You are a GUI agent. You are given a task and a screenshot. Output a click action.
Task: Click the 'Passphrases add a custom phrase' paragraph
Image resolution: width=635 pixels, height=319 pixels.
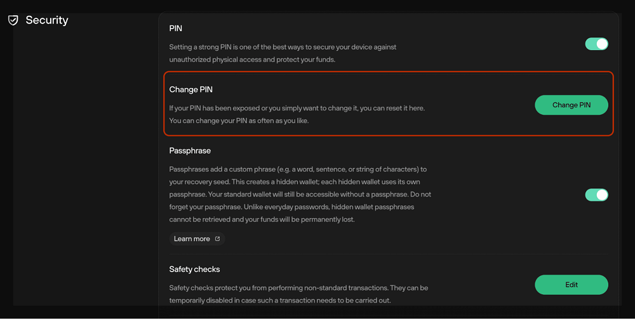pyautogui.click(x=300, y=194)
